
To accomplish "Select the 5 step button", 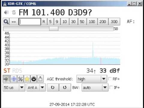I will (x=50, y=22).
